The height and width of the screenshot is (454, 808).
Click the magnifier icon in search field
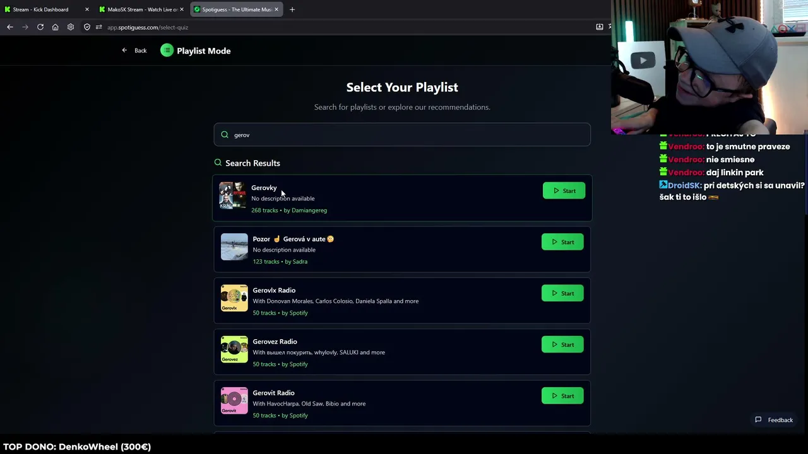(225, 134)
